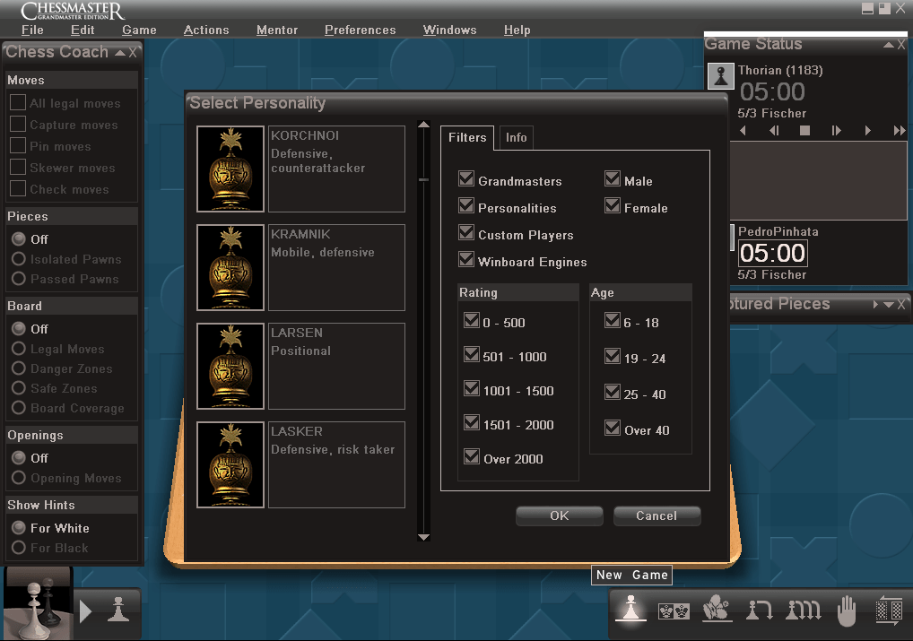Step back one move in Game Status

774,130
